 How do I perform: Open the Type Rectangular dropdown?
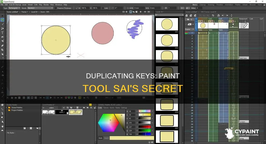point(14,8)
